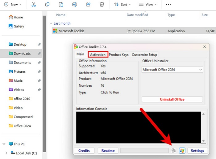Image resolution: width=216 pixels, height=159 pixels.
Task: Click the Windows logo button in Office Toolkit
Action: coord(182,151)
